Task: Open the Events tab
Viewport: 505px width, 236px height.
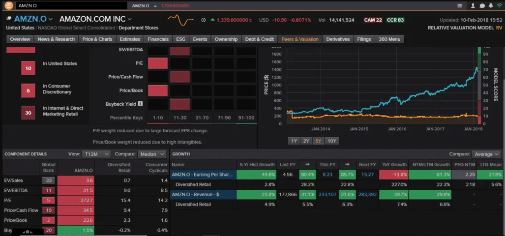Action: pyautogui.click(x=200, y=39)
